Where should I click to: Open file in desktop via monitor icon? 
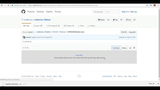130,48
